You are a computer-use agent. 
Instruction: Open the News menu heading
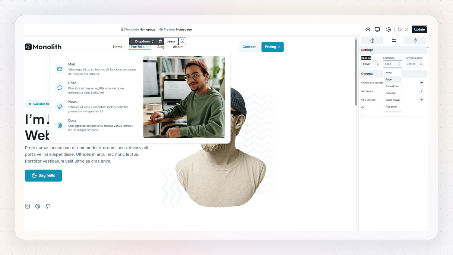pos(73,102)
